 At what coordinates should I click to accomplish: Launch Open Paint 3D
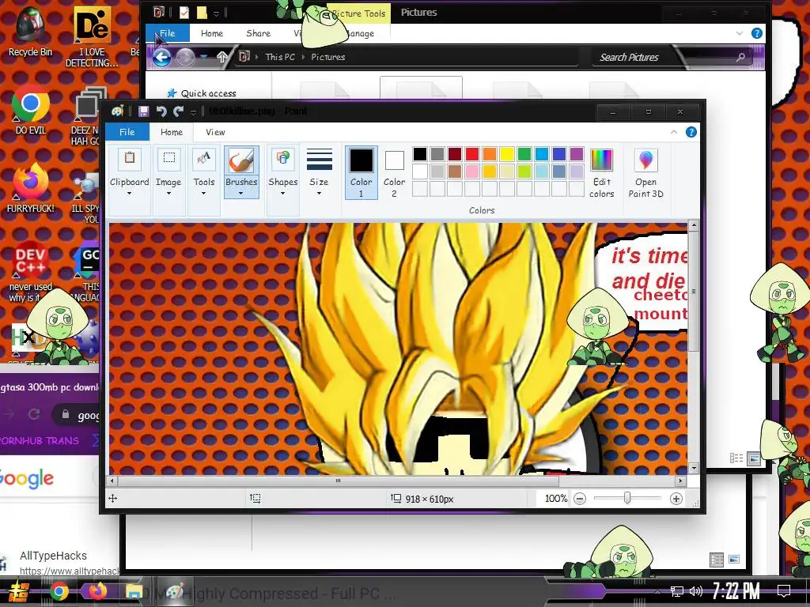pyautogui.click(x=645, y=173)
